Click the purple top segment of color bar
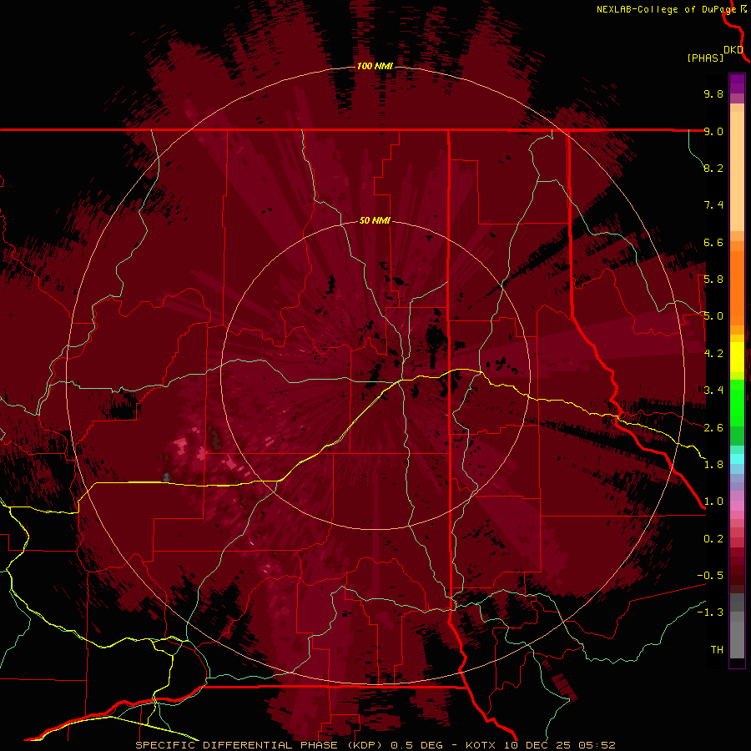 737,83
